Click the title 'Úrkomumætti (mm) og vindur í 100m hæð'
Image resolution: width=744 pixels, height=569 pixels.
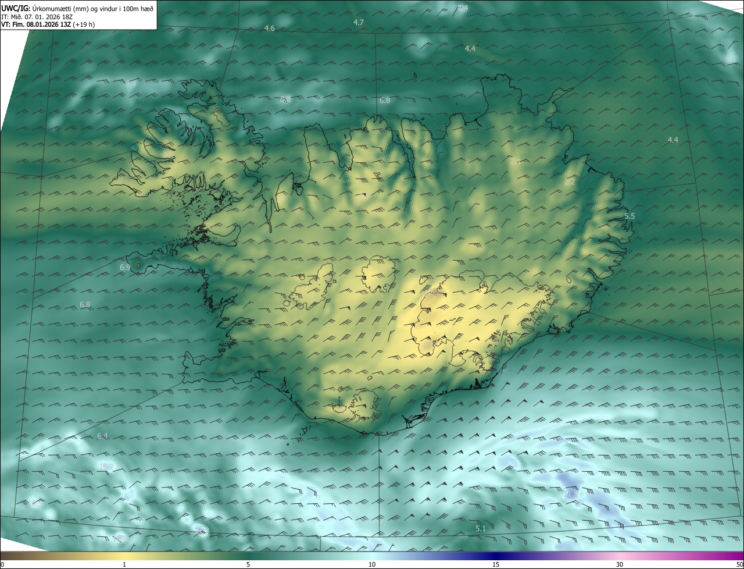pos(92,8)
